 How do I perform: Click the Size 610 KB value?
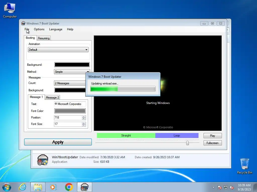tap(105, 162)
